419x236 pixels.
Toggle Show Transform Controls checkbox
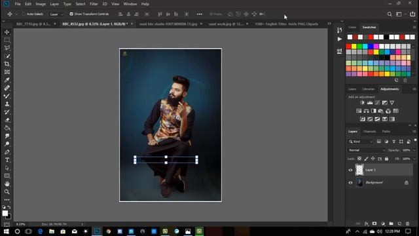click(x=71, y=14)
